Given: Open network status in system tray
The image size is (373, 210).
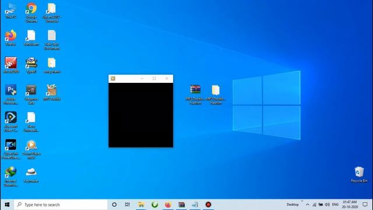Looking at the screenshot, I should pos(314,205).
